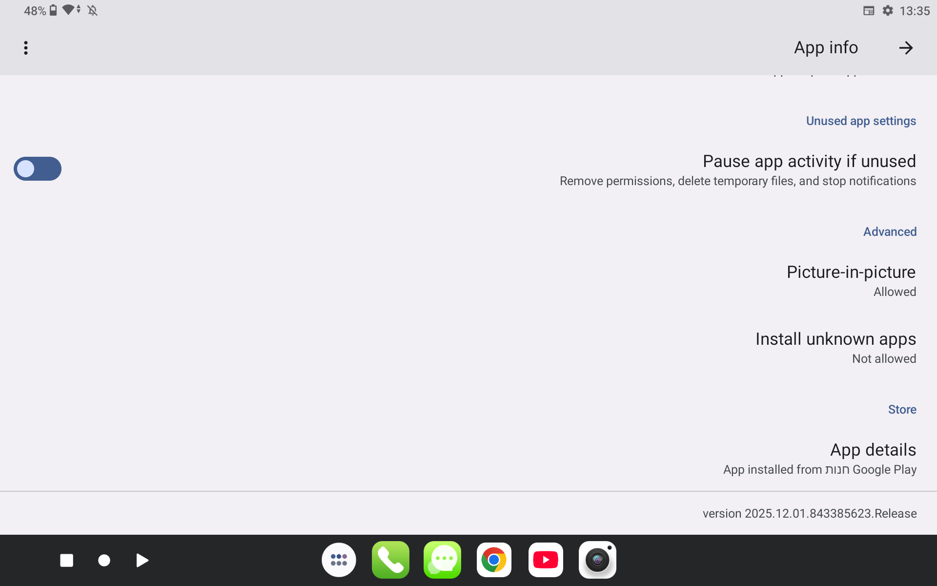The width and height of the screenshot is (937, 586).
Task: Open Install unknown apps settings
Action: (835, 347)
